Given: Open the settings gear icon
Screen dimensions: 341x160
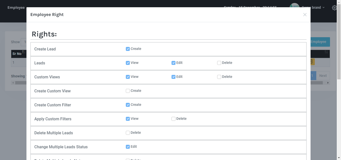Looking at the screenshot, I should tap(334, 8).
